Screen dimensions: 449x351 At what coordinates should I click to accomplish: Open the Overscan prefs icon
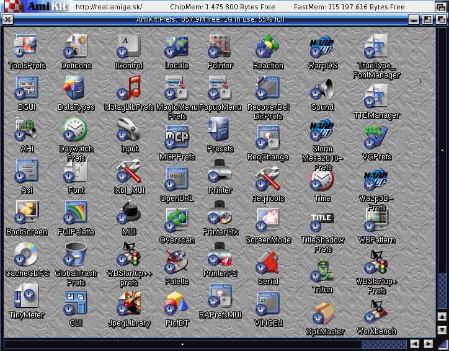click(176, 220)
